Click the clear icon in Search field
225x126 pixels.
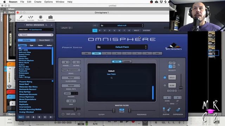52,35
